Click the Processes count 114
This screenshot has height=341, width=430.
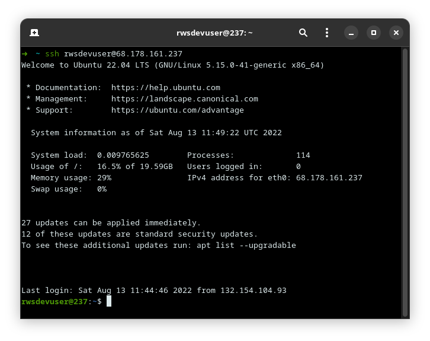point(303,155)
